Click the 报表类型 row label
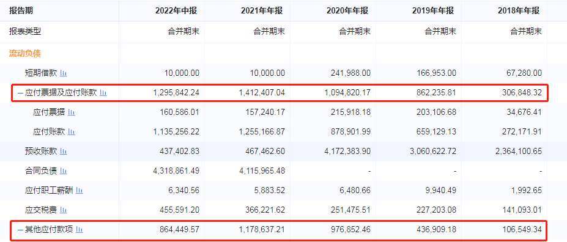Image resolution: width=567 pixels, height=242 pixels. (25, 31)
